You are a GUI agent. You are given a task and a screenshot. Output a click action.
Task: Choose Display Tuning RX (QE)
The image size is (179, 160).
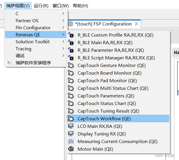click(x=101, y=134)
